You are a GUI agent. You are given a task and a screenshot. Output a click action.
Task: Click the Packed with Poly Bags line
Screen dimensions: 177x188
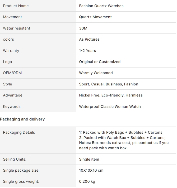pos(122,133)
